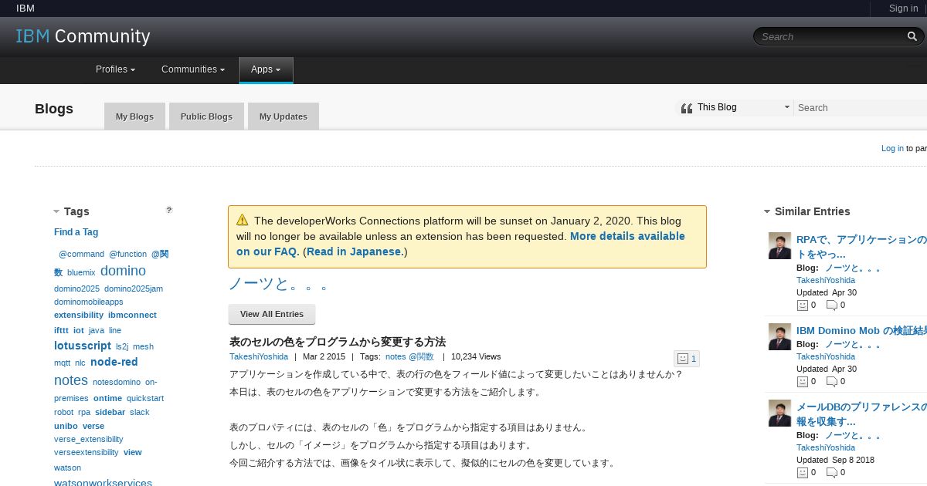The width and height of the screenshot is (927, 486).
Task: Open the IBM Domino Mob similar entry
Action: (x=861, y=330)
